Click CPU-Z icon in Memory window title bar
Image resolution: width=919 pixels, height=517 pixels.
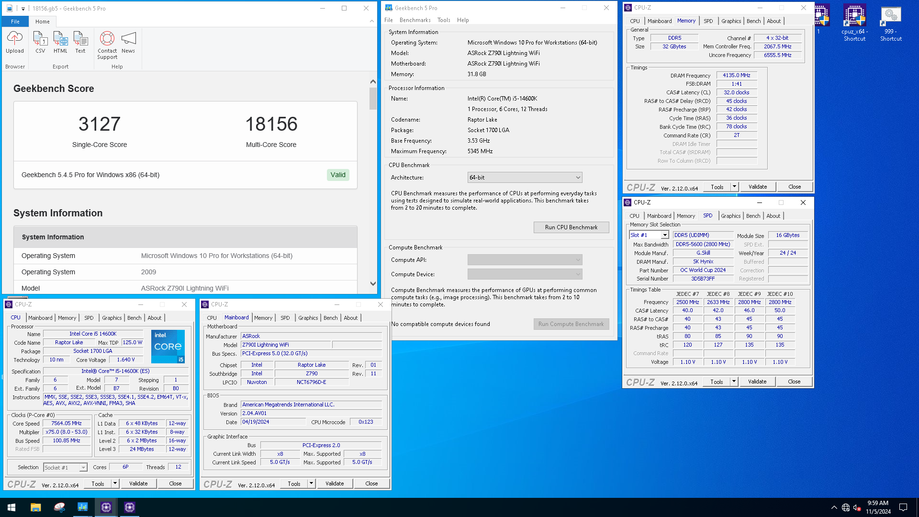click(628, 8)
